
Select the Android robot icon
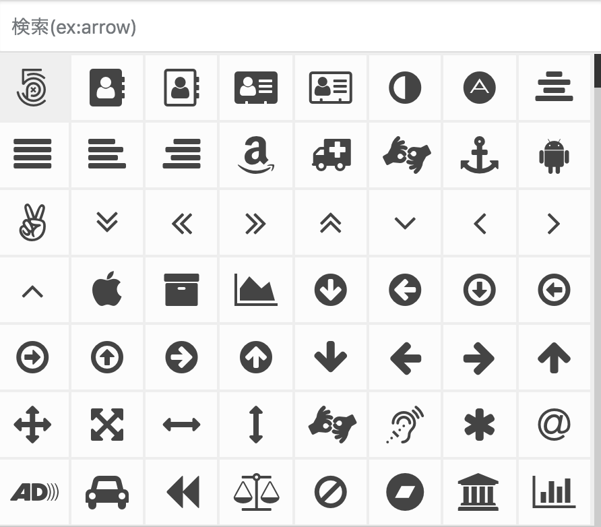click(x=554, y=156)
